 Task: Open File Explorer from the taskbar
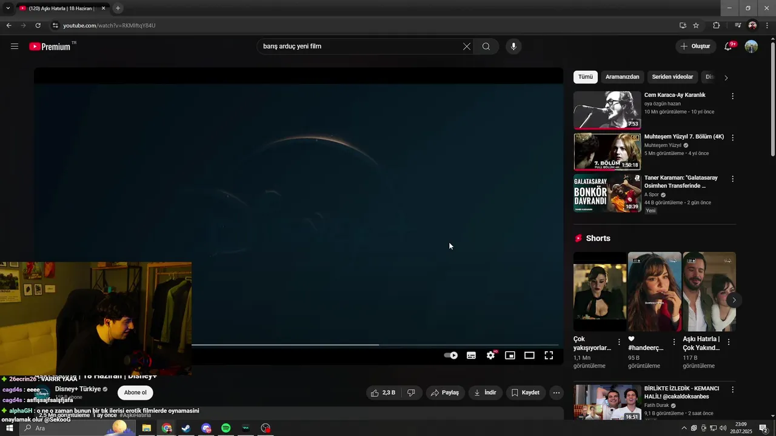coord(146,428)
